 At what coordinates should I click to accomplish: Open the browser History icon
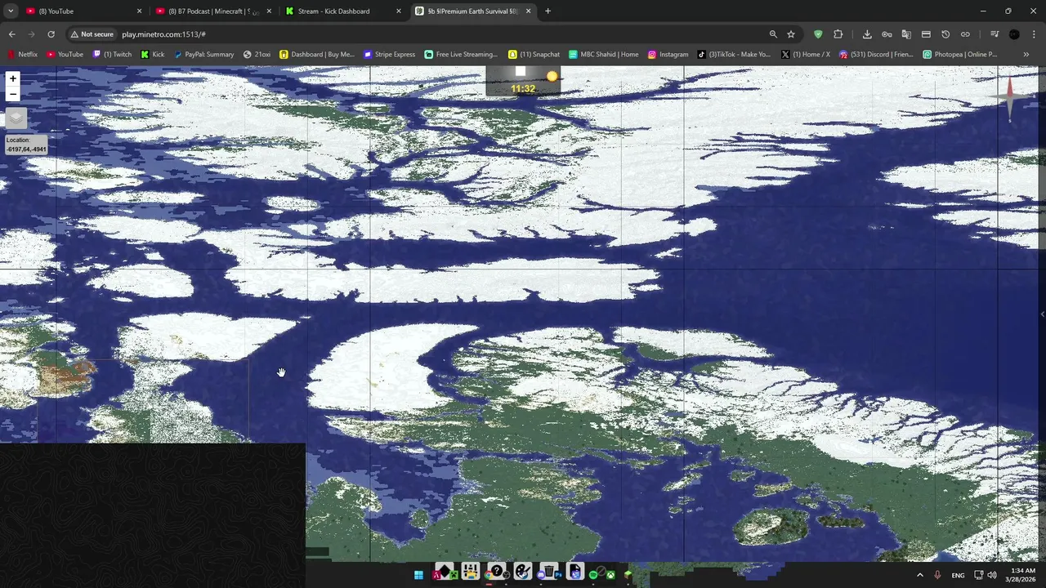pos(945,34)
